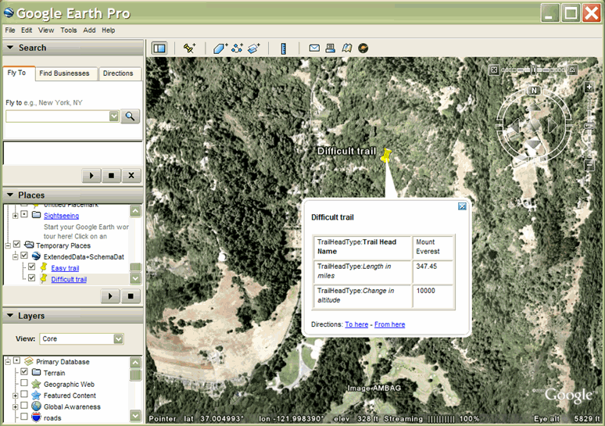Expand the Featured Content layer
Screen dimensions: 605x426
[15, 396]
